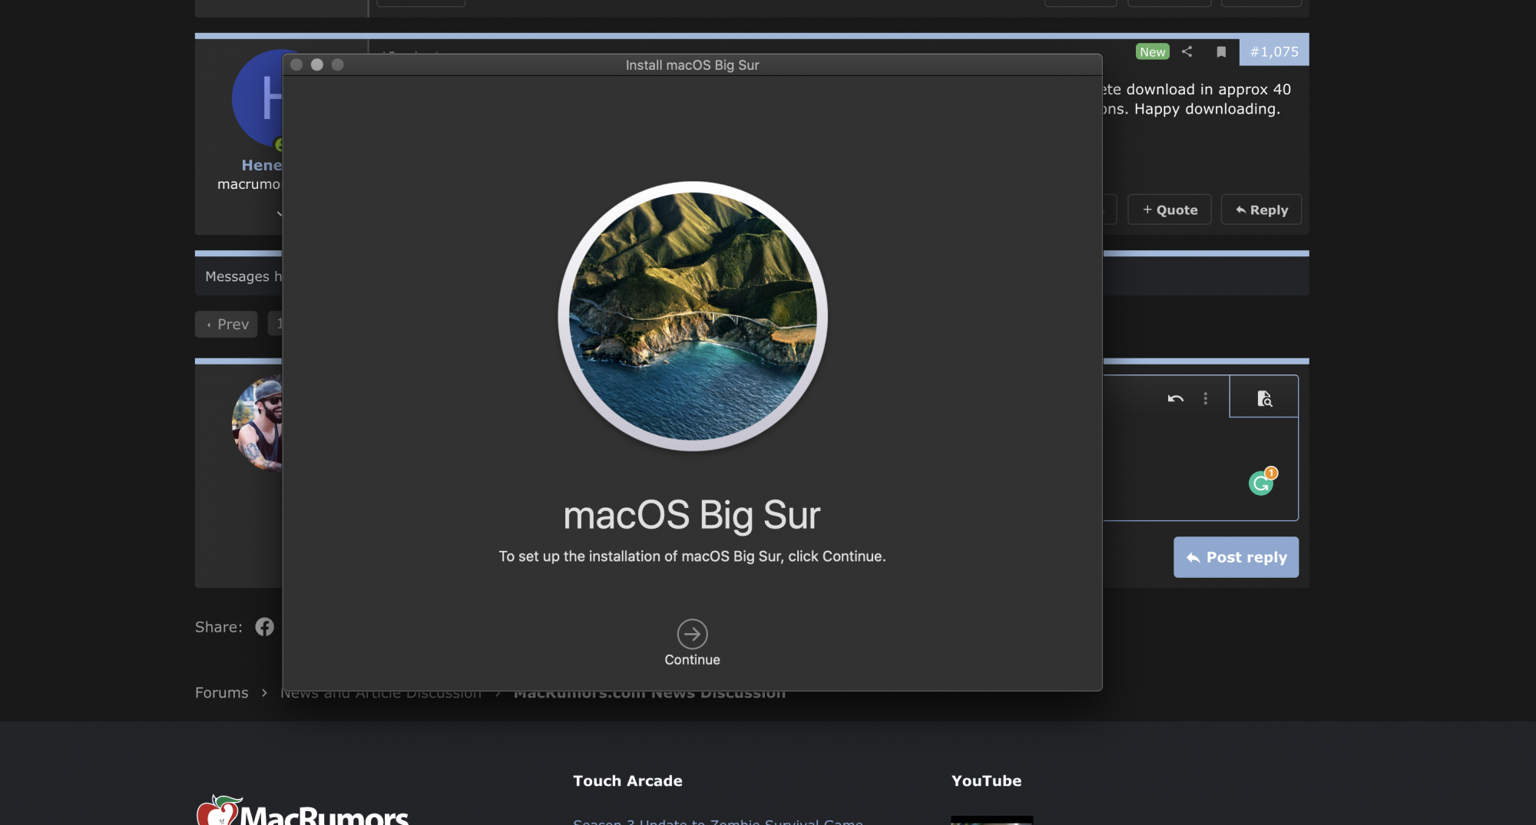Click the green New badge on the post

pos(1153,51)
